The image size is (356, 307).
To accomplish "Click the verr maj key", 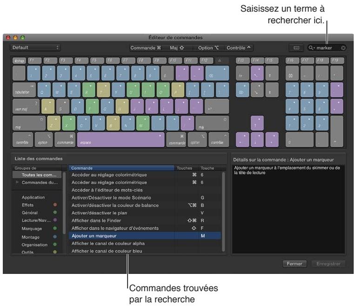I will tap(26, 106).
